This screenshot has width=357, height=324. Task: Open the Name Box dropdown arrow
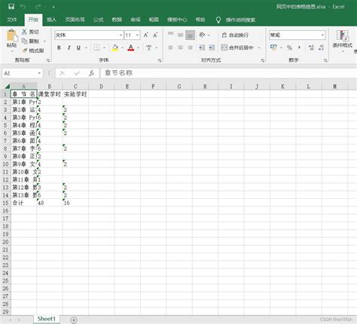(x=39, y=73)
